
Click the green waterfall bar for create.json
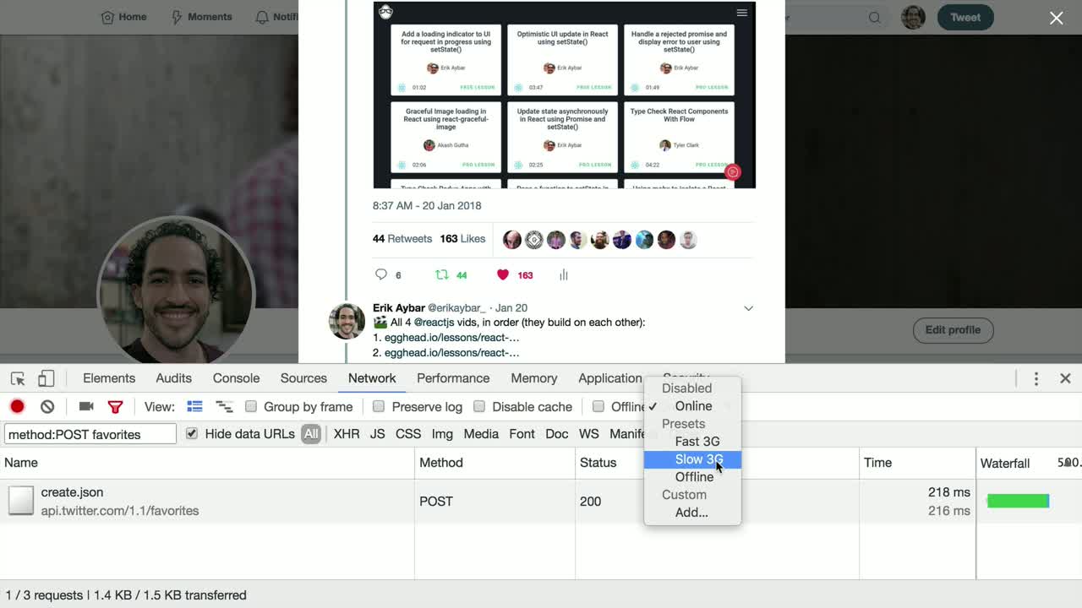(1017, 501)
